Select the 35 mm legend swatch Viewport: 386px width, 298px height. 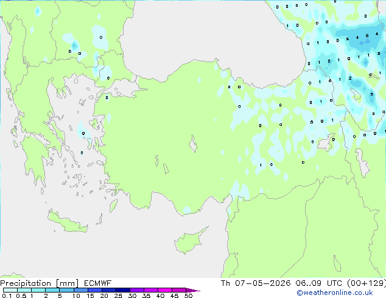[151, 290]
